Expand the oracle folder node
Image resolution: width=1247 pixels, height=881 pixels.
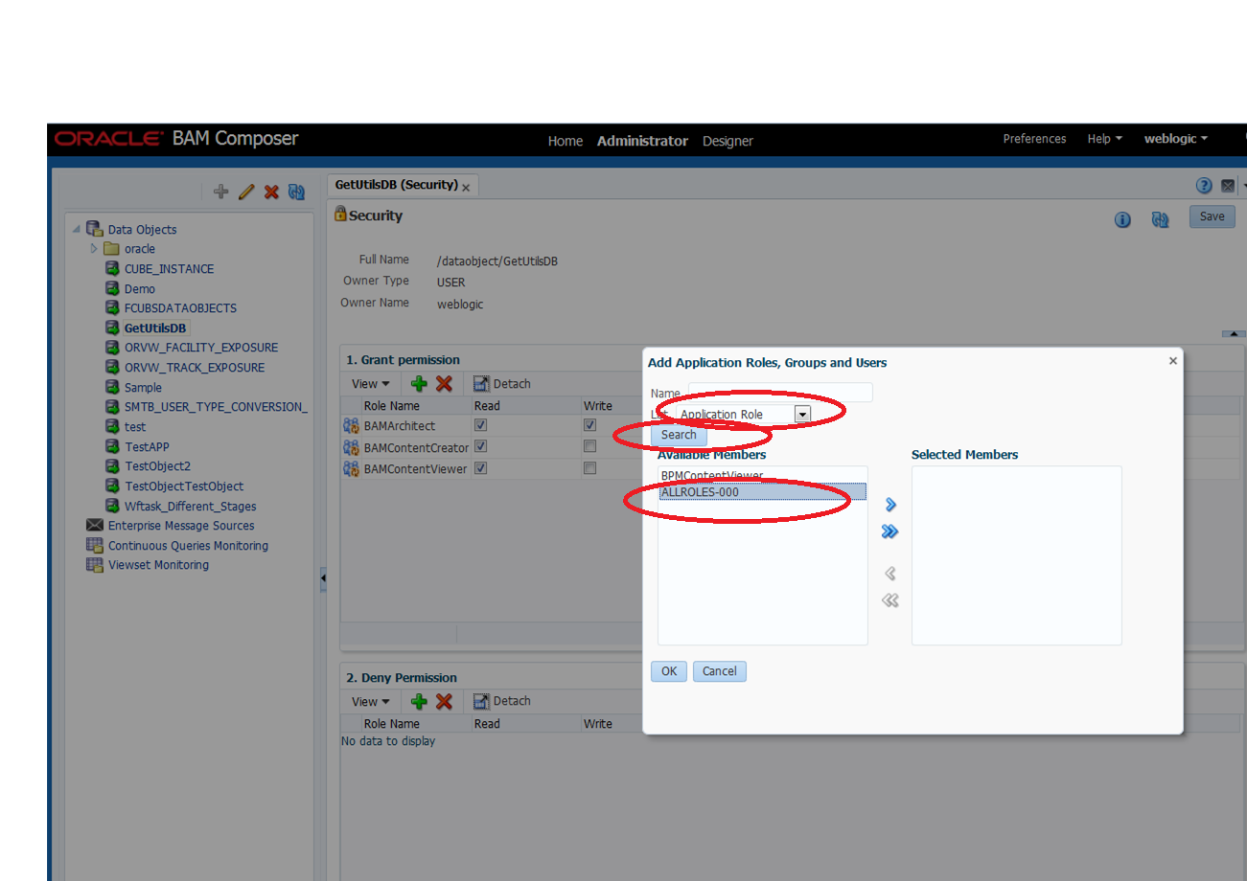click(x=94, y=249)
